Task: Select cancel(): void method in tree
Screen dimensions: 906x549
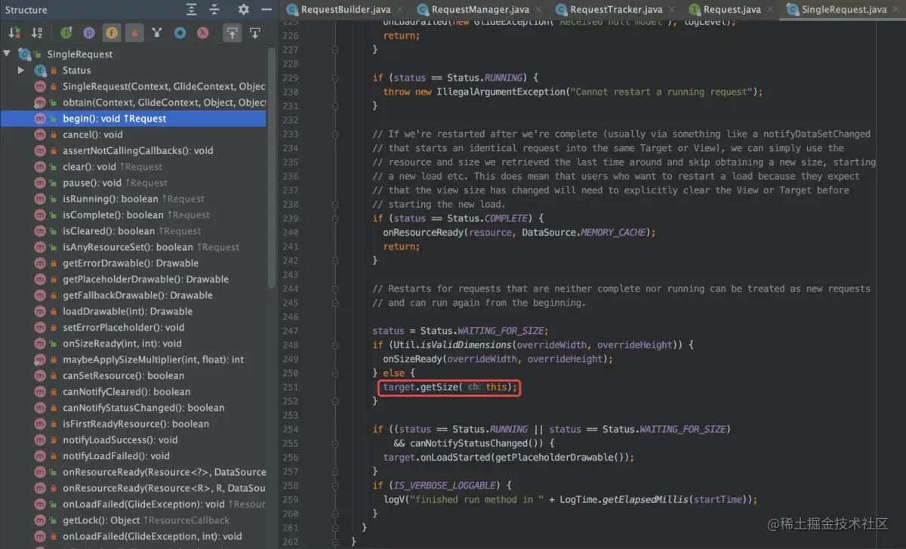Action: pos(92,134)
